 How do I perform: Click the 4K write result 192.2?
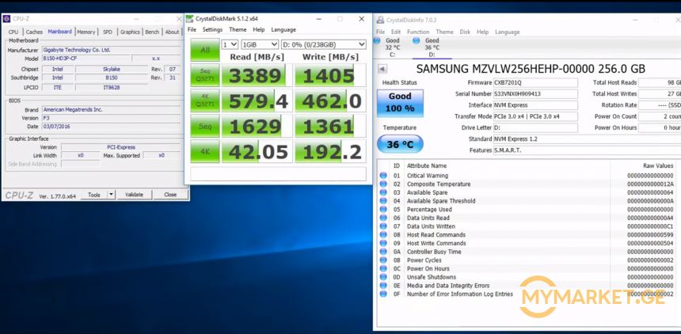(x=332, y=152)
